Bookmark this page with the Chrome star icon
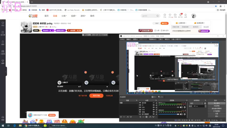Viewport: 227px width, 128px height. [x=216, y=6]
